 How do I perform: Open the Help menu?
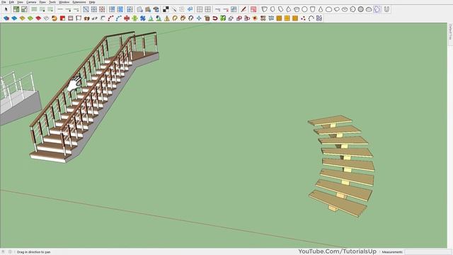click(x=92, y=2)
